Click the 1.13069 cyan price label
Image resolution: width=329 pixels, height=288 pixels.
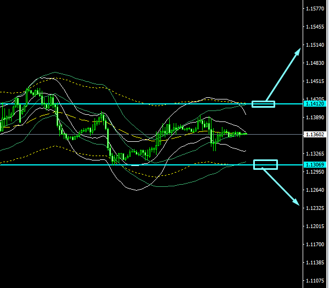tap(315, 164)
